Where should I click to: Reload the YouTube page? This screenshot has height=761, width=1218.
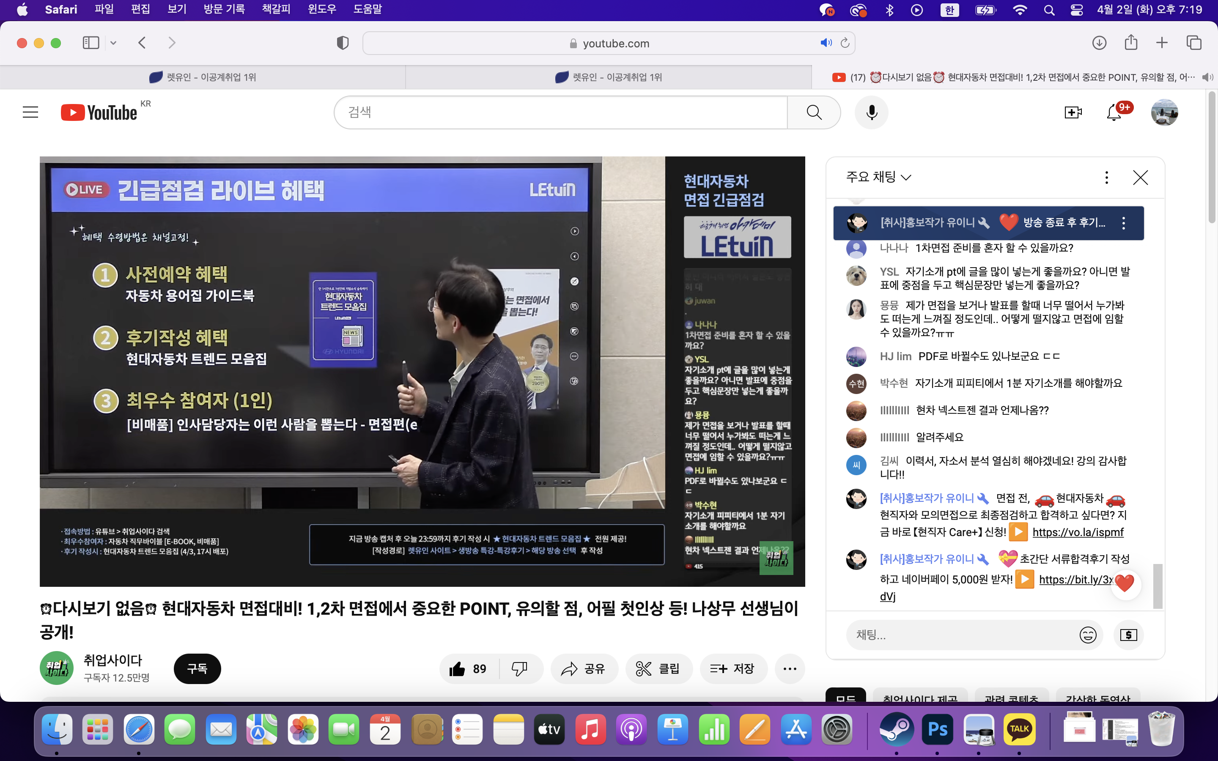click(x=845, y=43)
